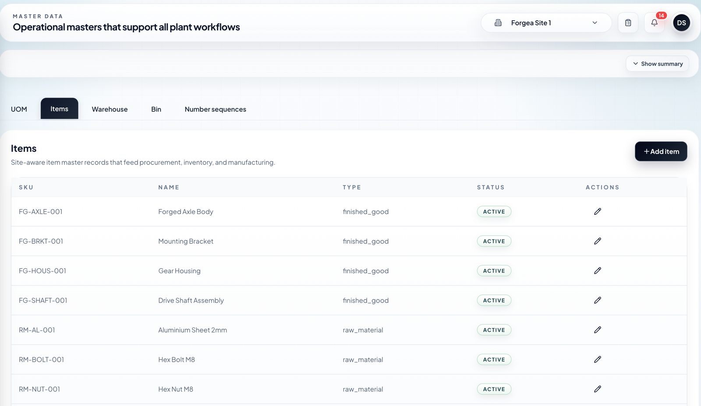Click the Hex Nut M8 name
Viewport: 701px width, 406px height.
[176, 389]
